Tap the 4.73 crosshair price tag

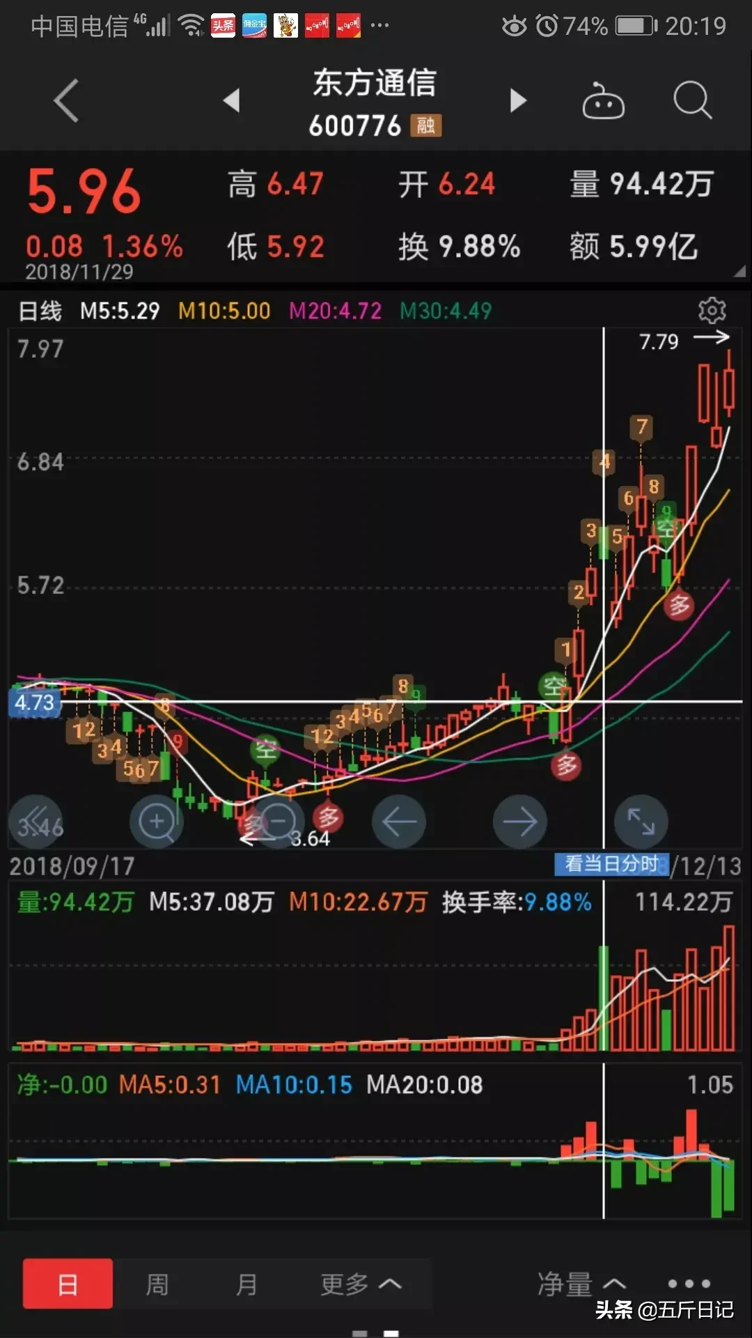click(x=34, y=702)
